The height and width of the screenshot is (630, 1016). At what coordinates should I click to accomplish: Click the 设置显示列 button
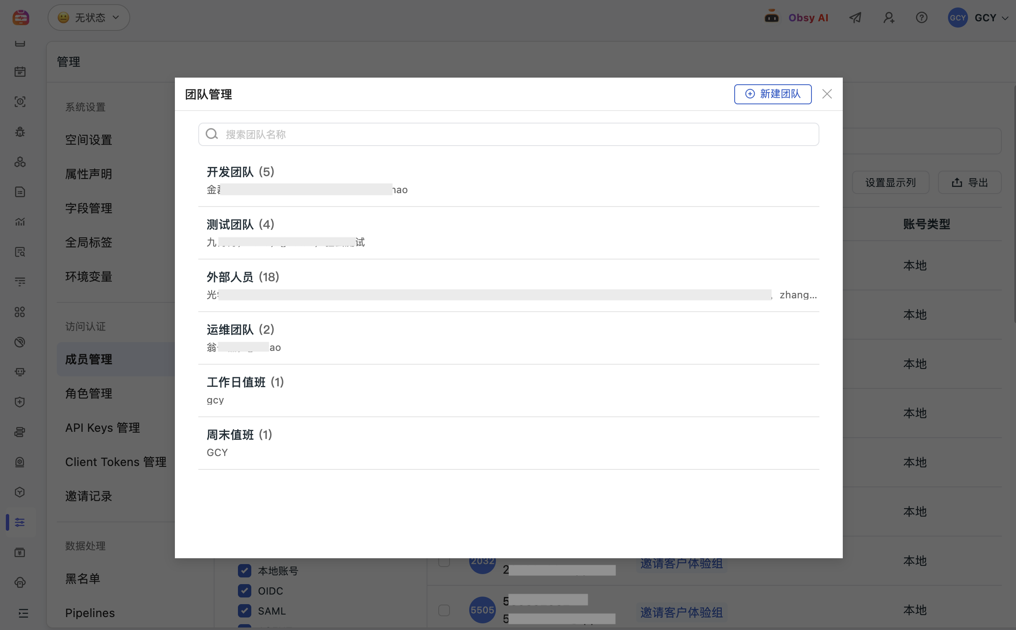click(x=890, y=182)
